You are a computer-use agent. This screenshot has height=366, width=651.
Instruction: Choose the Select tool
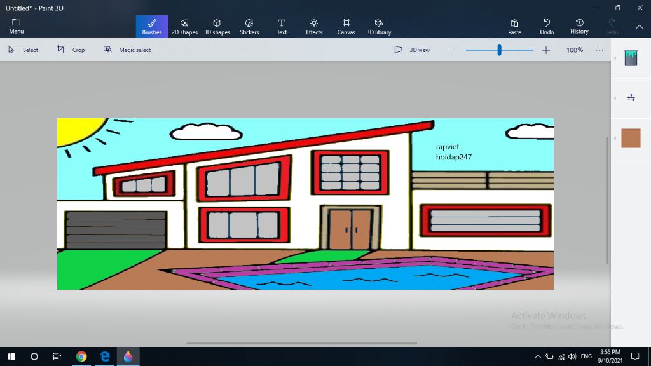tap(24, 50)
